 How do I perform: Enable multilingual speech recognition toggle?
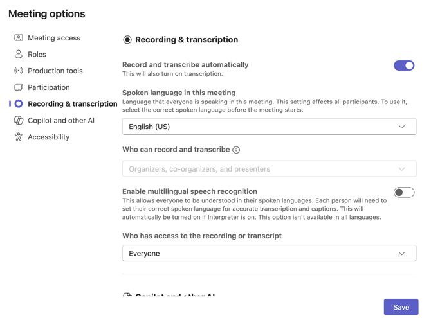404,192
